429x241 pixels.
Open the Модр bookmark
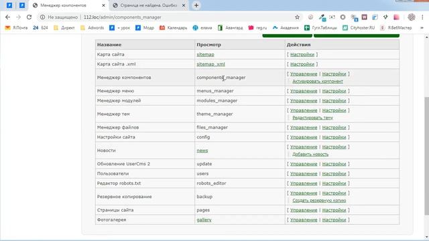click(x=145, y=27)
